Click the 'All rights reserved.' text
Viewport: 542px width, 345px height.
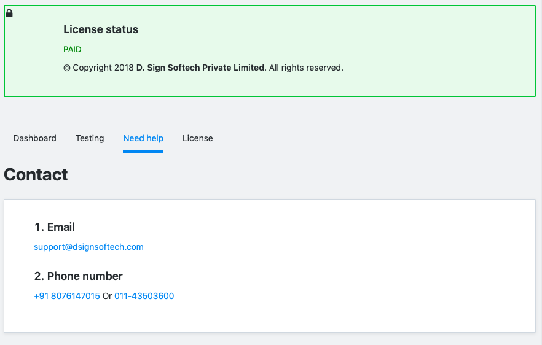pyautogui.click(x=306, y=68)
